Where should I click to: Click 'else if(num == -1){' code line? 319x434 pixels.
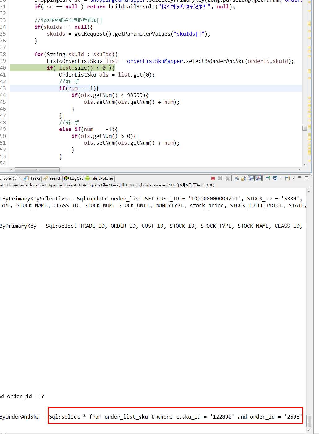(x=88, y=129)
